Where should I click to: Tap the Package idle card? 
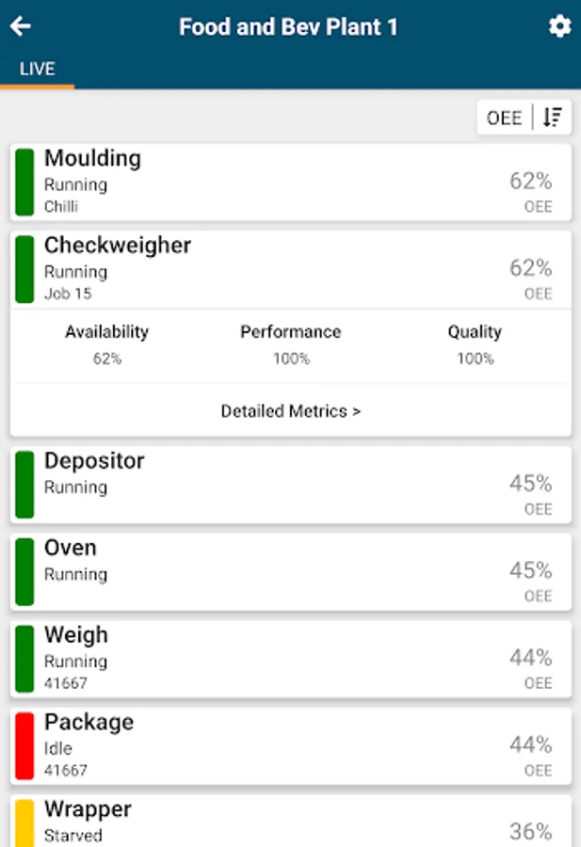click(x=290, y=745)
